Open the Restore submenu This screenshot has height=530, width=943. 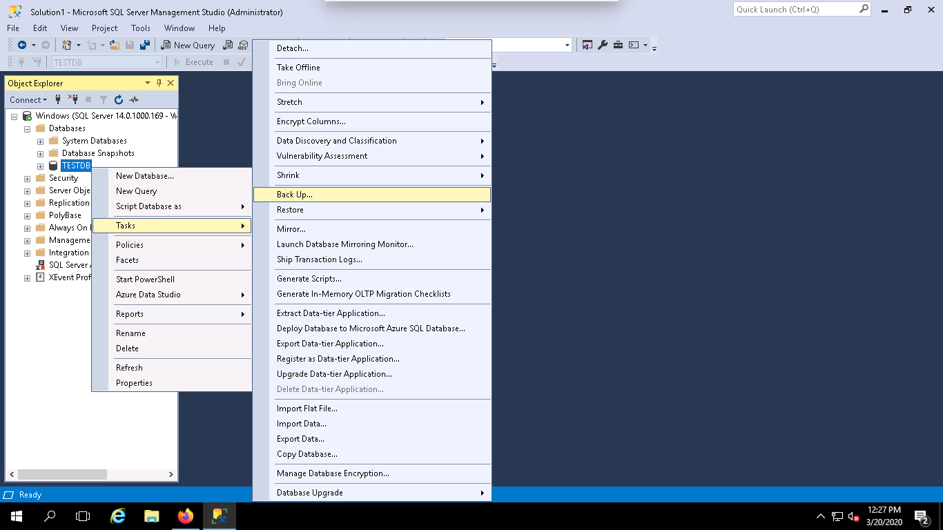(x=372, y=210)
